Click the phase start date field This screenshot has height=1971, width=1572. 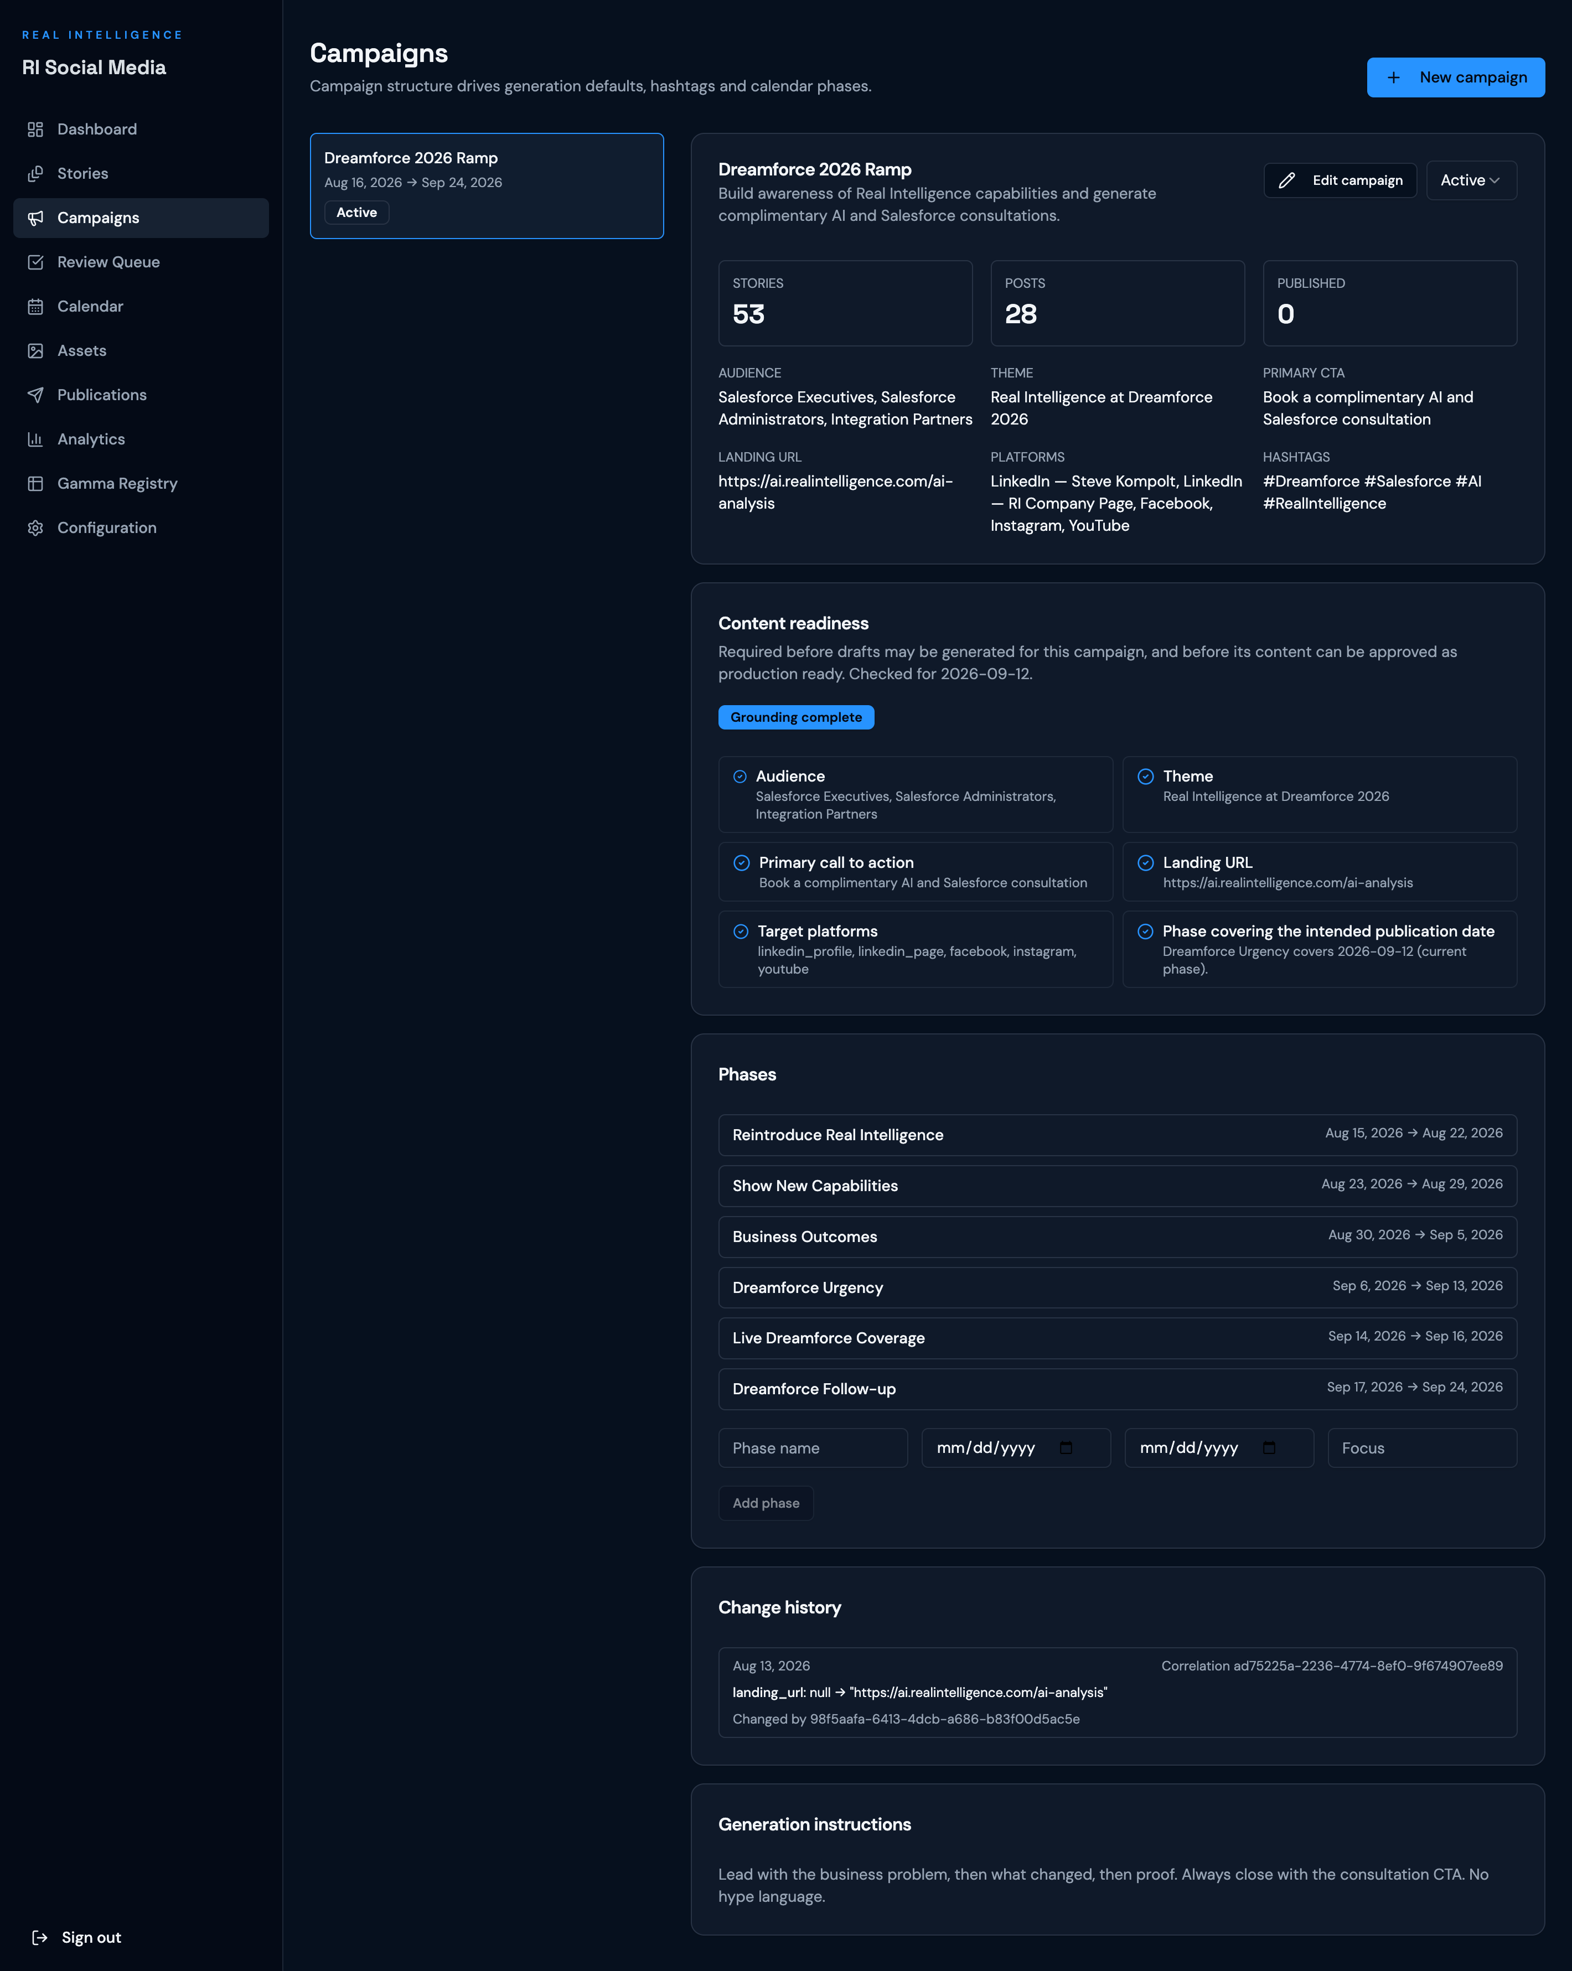click(x=1016, y=1448)
